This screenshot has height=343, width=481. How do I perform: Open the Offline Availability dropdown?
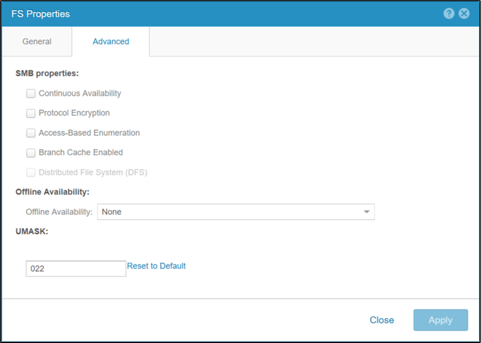click(236, 212)
